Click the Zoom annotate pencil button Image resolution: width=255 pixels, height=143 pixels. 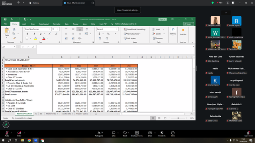(x=6, y=125)
